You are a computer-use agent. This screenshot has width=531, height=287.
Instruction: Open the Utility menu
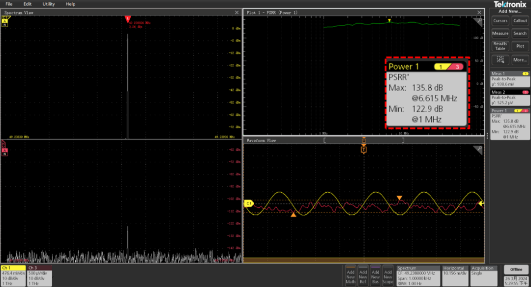coord(48,4)
